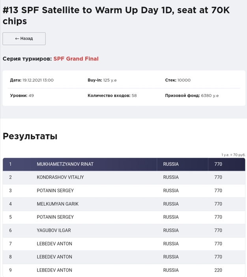This screenshot has height=277, width=247.
Task: Click LEBEDEV ANTON in seventh place row
Action: click(x=54, y=244)
